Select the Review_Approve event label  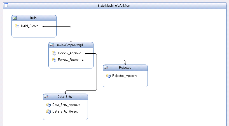[x=69, y=53]
